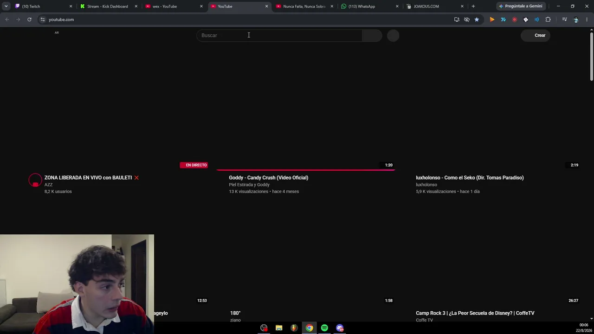This screenshot has height=334, width=594.
Task: Open the Chrome tab search dropdown
Action: pyautogui.click(x=6, y=6)
